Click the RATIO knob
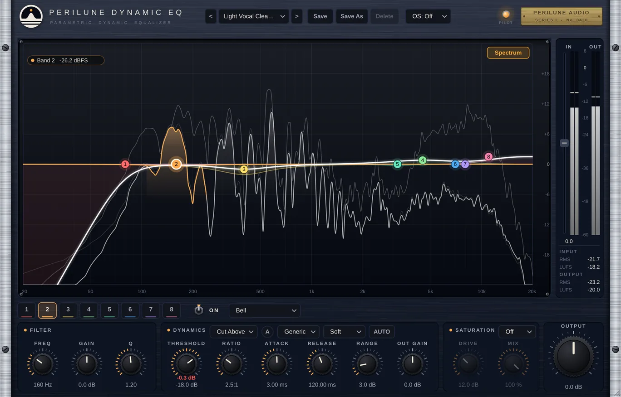This screenshot has height=397, width=621. 232,364
